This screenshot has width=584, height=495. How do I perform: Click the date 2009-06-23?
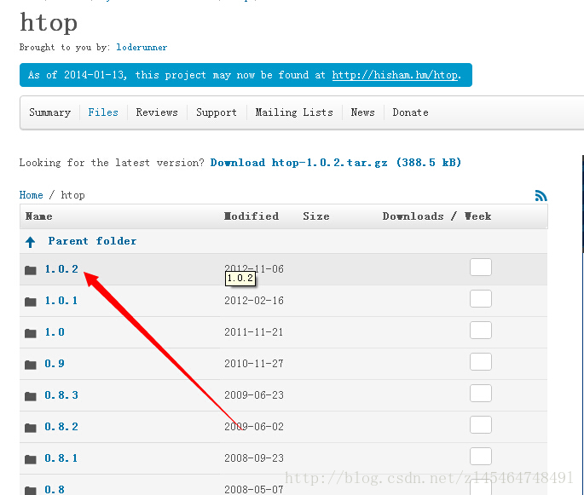(x=254, y=395)
